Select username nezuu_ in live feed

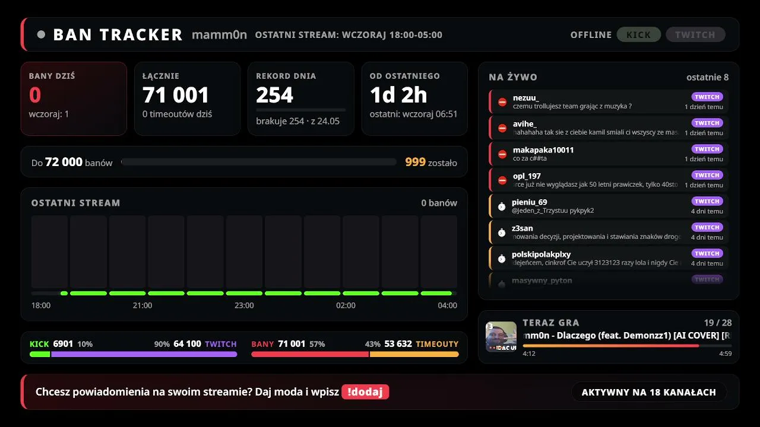click(x=526, y=98)
